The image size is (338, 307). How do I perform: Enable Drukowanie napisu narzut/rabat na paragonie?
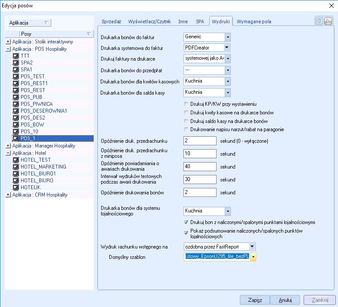click(x=186, y=129)
